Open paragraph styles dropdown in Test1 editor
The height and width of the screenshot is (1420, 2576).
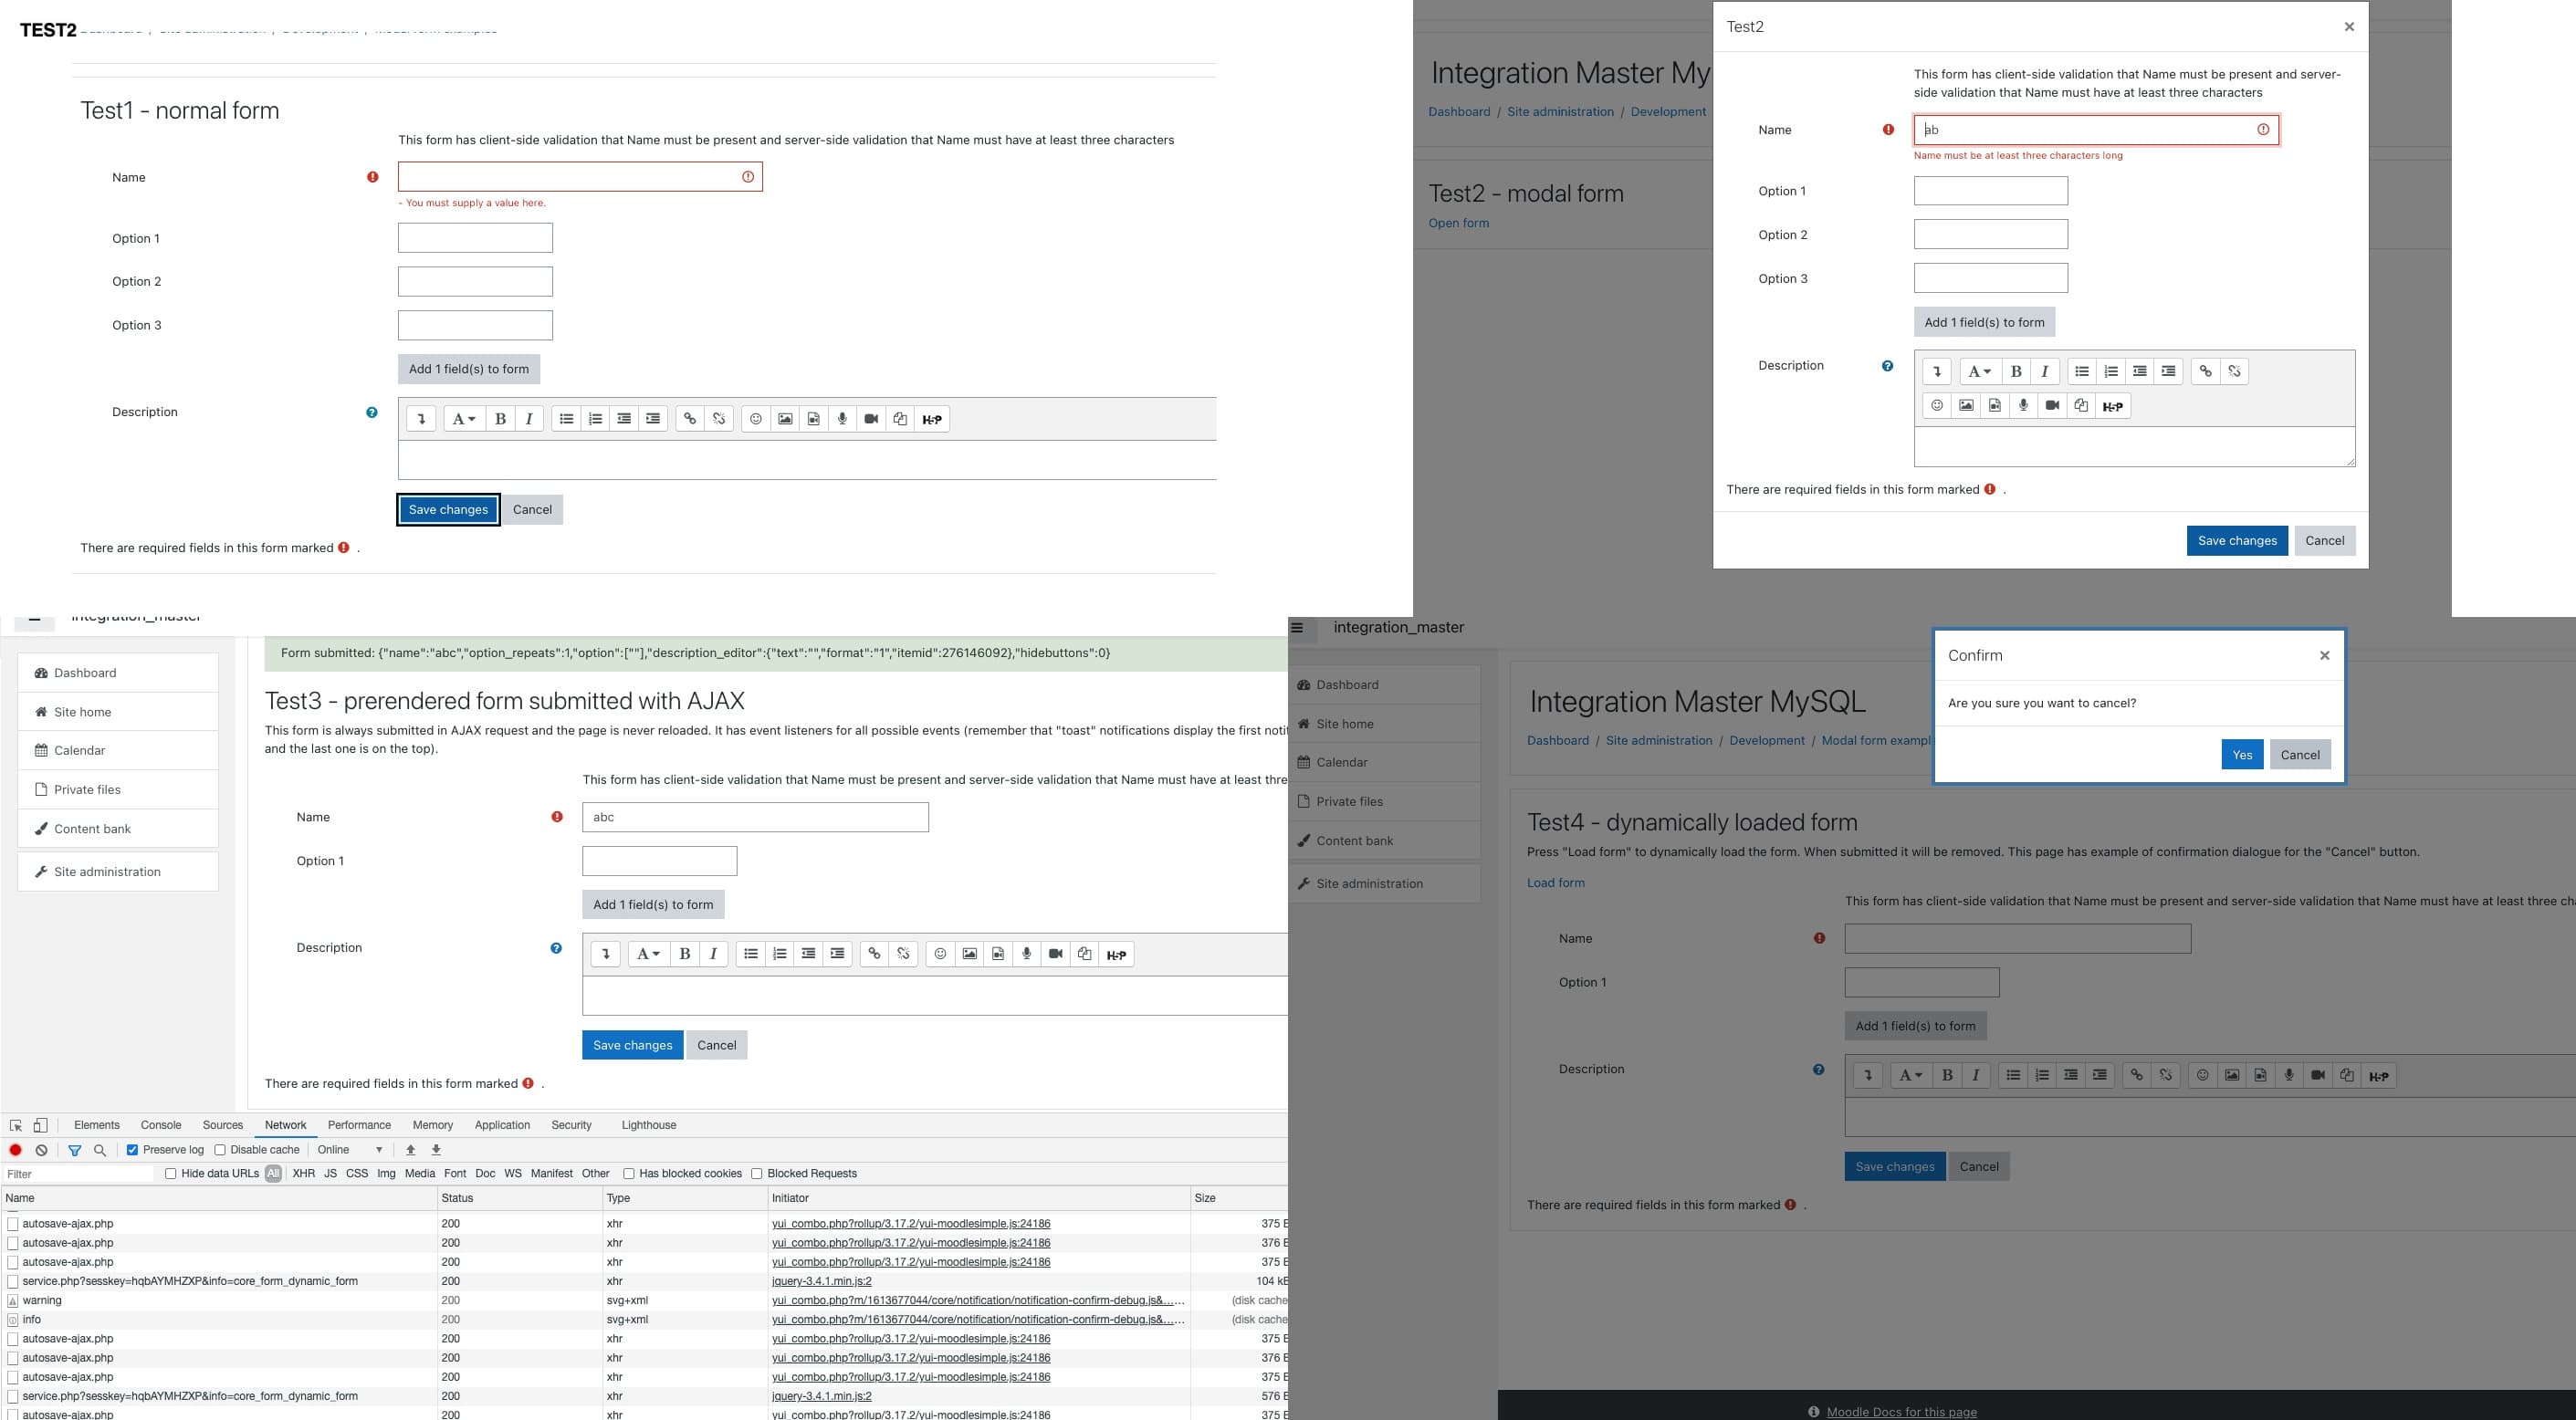pos(463,419)
